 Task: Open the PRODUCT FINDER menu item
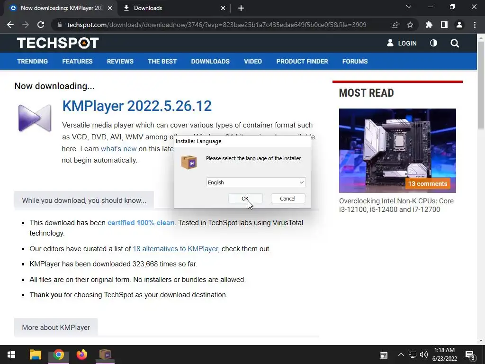pyautogui.click(x=302, y=61)
